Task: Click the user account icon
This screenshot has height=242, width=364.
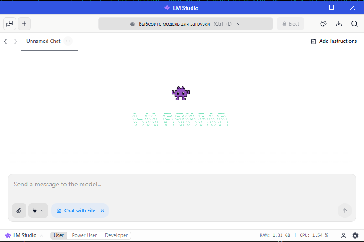Action: 344,236
